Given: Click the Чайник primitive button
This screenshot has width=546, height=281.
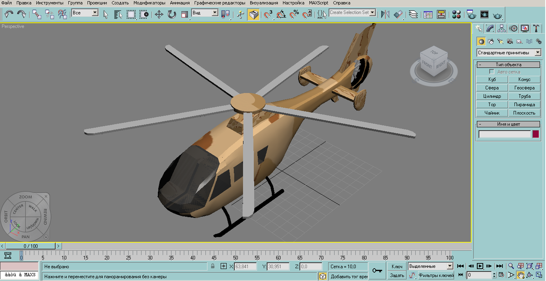Looking at the screenshot, I should [x=492, y=113].
